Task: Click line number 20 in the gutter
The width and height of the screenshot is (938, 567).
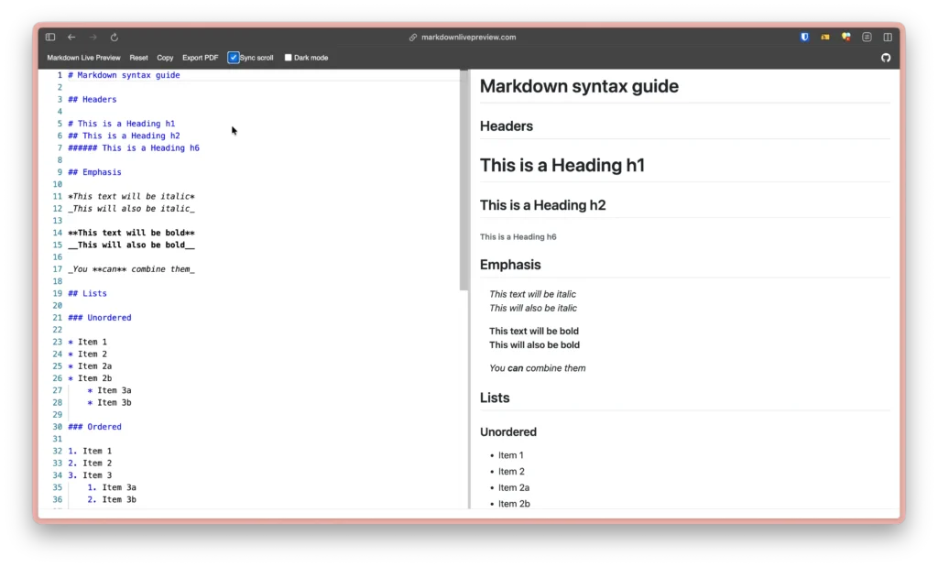Action: [x=58, y=306]
